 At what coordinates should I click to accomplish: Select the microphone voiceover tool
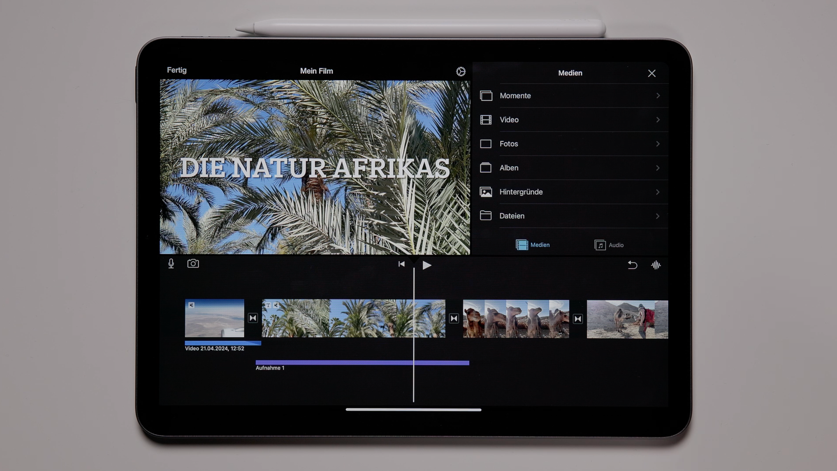(x=171, y=264)
